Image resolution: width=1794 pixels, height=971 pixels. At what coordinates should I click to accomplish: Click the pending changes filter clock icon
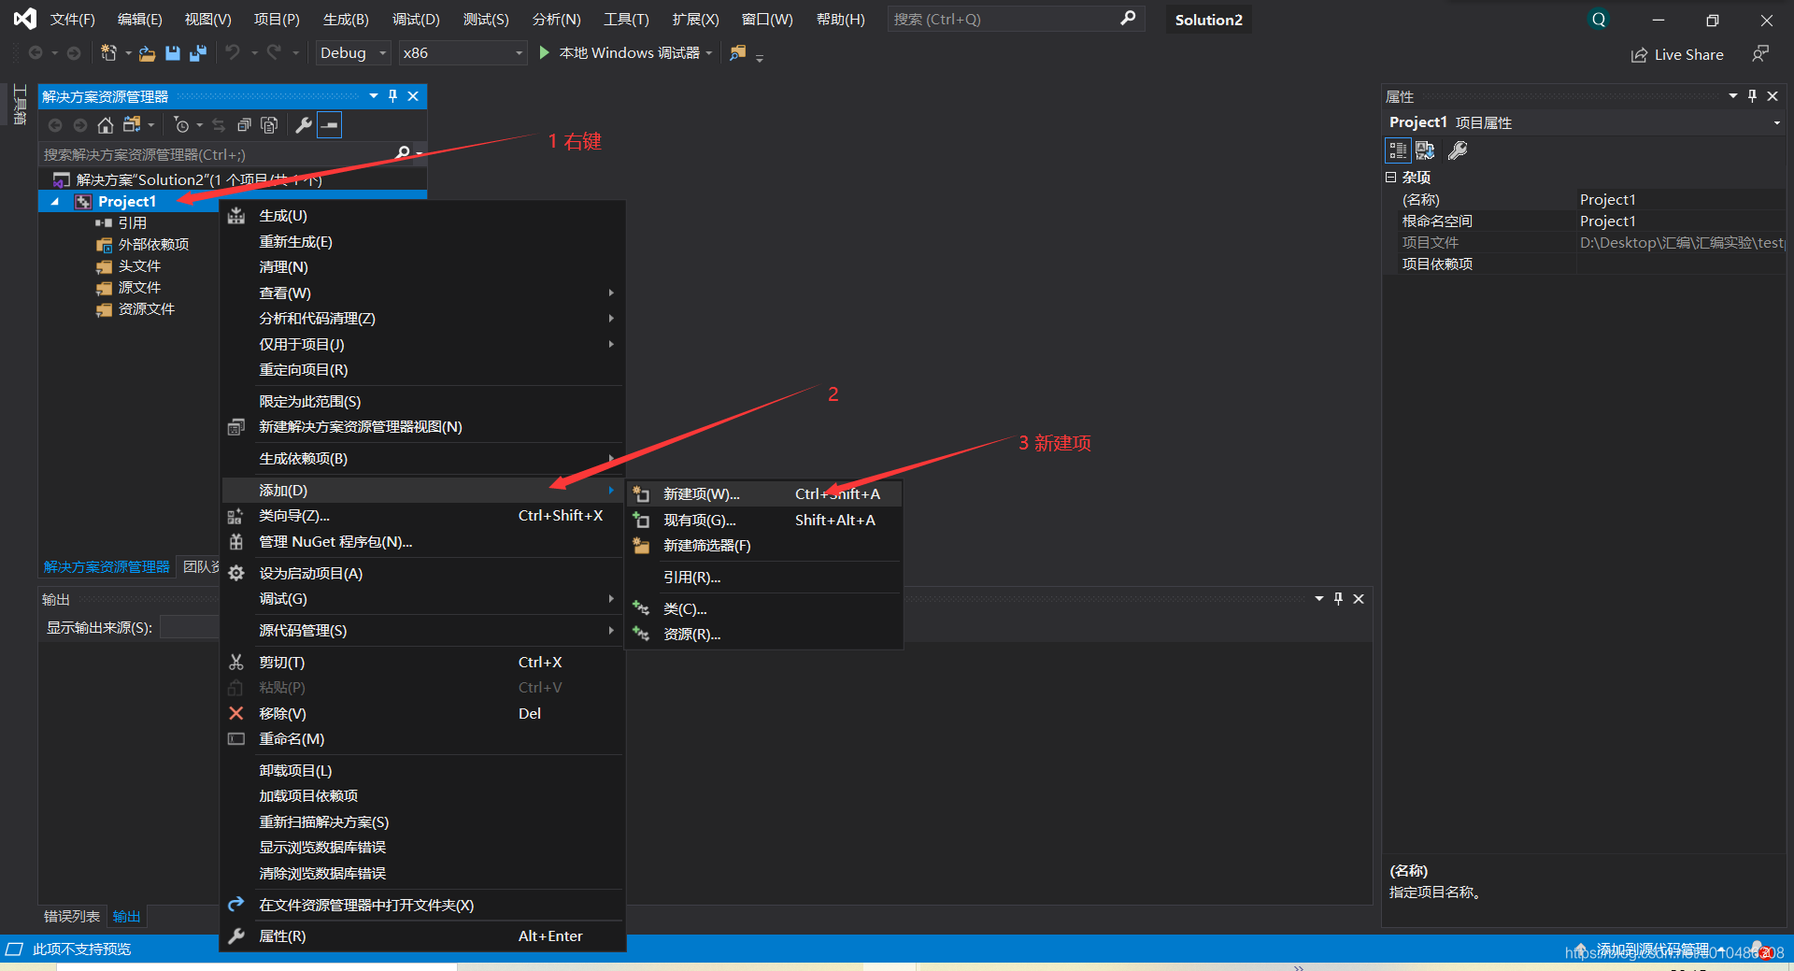click(182, 125)
